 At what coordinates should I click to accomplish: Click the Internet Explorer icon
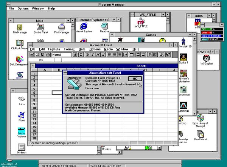click(x=84, y=28)
